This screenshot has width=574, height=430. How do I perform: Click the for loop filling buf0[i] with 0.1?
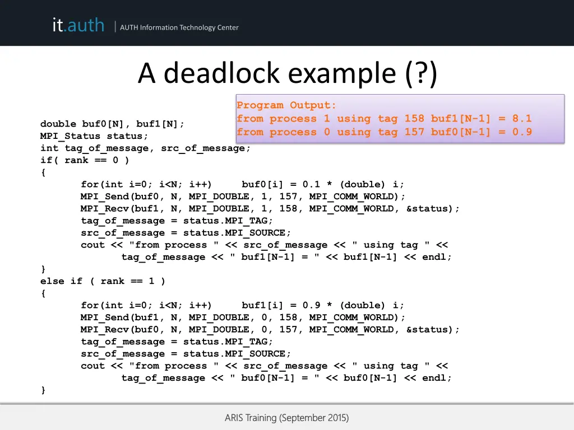point(242,184)
